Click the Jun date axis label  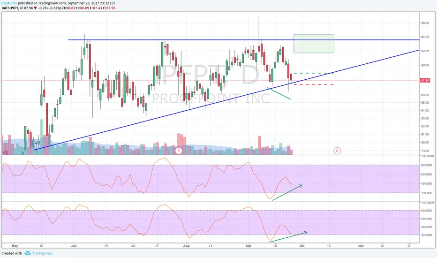click(74, 246)
